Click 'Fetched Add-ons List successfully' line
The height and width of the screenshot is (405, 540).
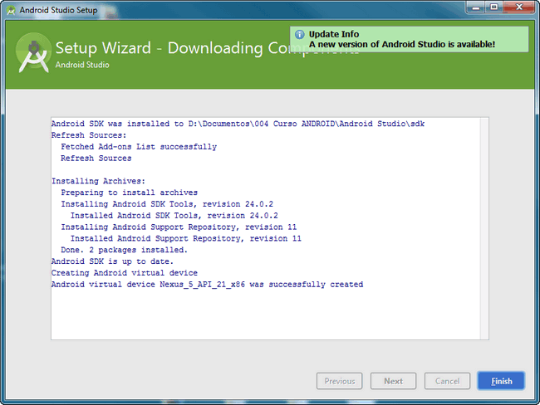(x=139, y=147)
